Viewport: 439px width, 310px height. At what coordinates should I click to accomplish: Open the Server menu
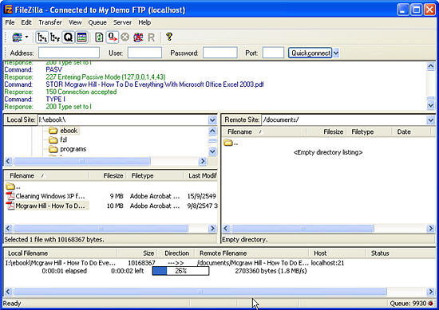122,22
